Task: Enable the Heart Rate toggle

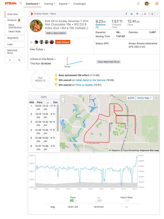Action: (x=126, y=201)
